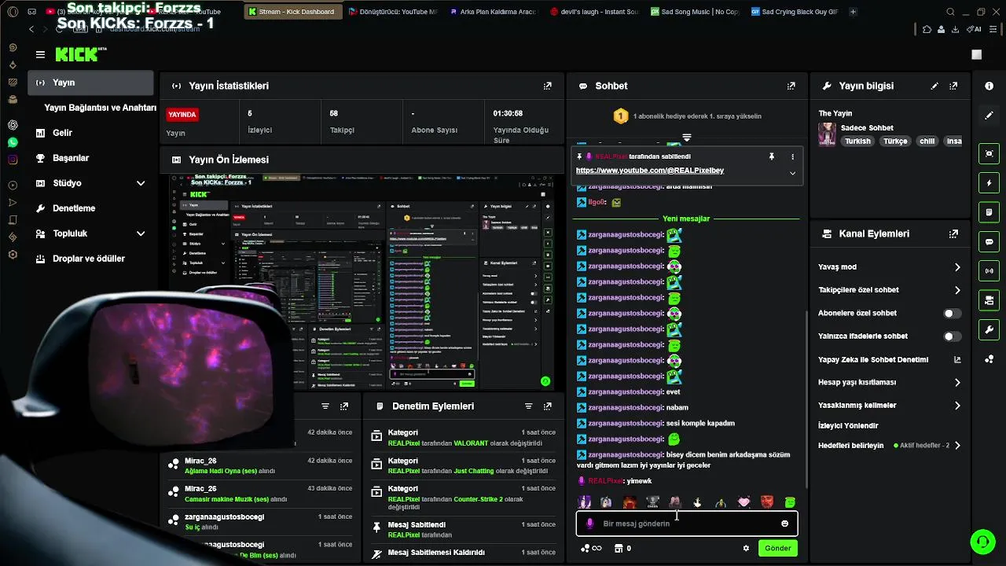Pop out the Yayın bilgisi panel

[953, 86]
